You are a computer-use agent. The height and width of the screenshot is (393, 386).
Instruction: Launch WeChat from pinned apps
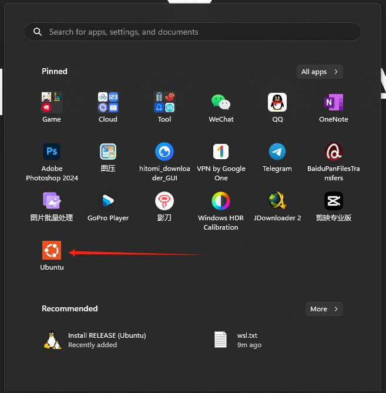(221, 107)
